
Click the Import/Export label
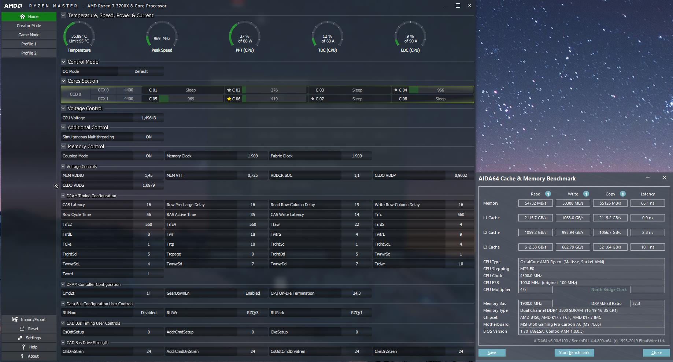pos(33,320)
